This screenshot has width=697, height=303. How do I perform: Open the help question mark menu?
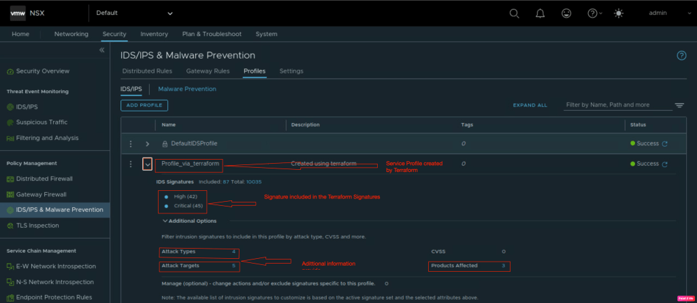coord(595,14)
